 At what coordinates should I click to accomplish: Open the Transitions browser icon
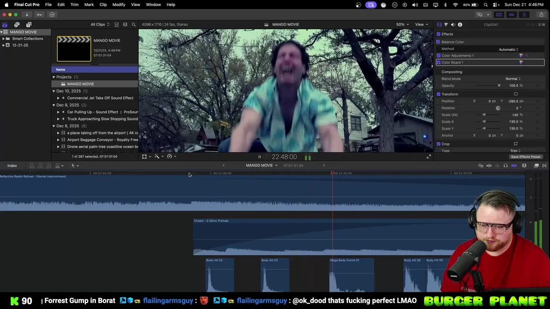[544, 166]
